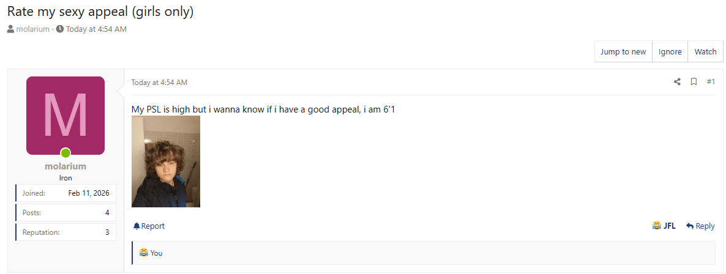Click the green online status dot
The width and height of the screenshot is (726, 274).
point(65,153)
